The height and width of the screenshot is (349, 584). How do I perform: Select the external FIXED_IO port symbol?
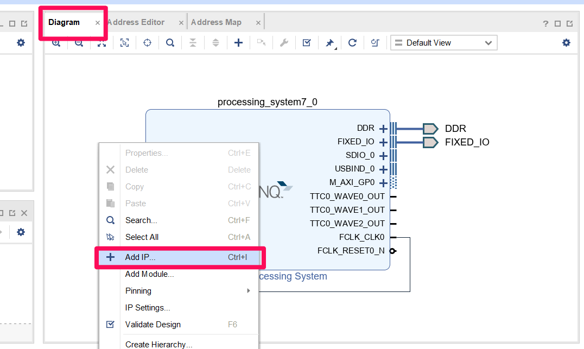pos(430,142)
